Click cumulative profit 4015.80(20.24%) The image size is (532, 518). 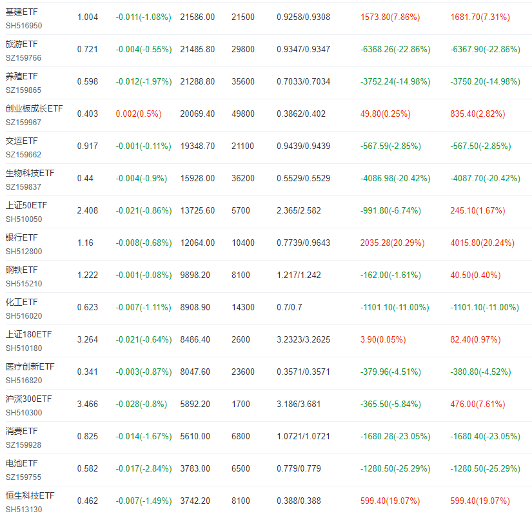[x=482, y=243]
